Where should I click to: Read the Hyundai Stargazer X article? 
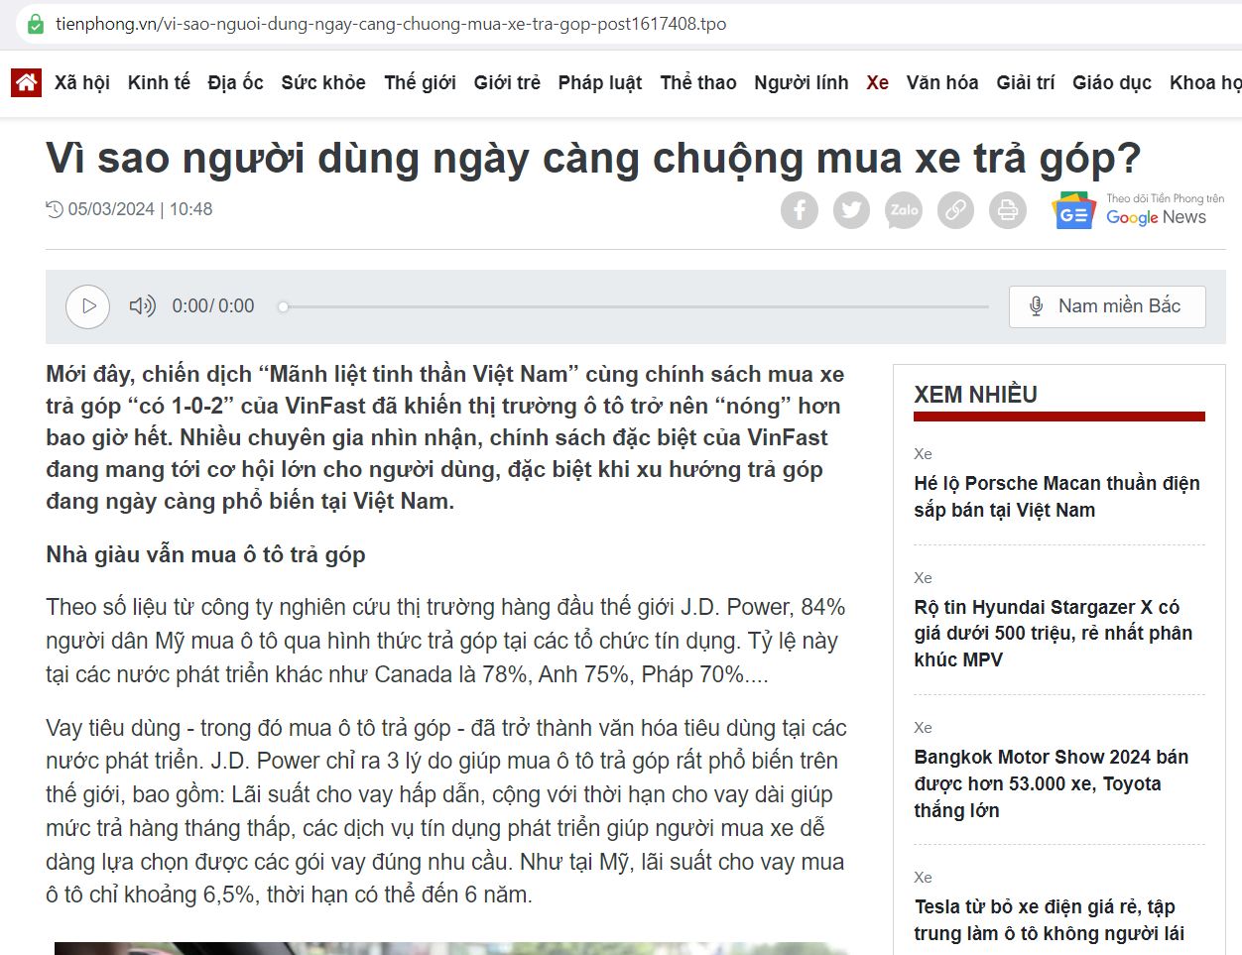pos(1054,633)
